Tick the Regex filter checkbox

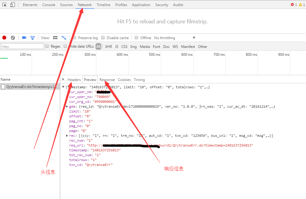(47, 46)
